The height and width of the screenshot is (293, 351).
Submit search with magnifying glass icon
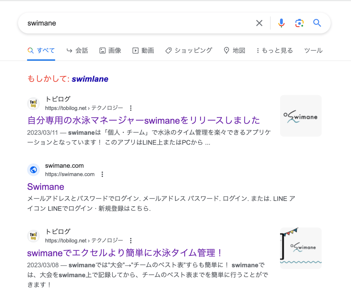(317, 23)
